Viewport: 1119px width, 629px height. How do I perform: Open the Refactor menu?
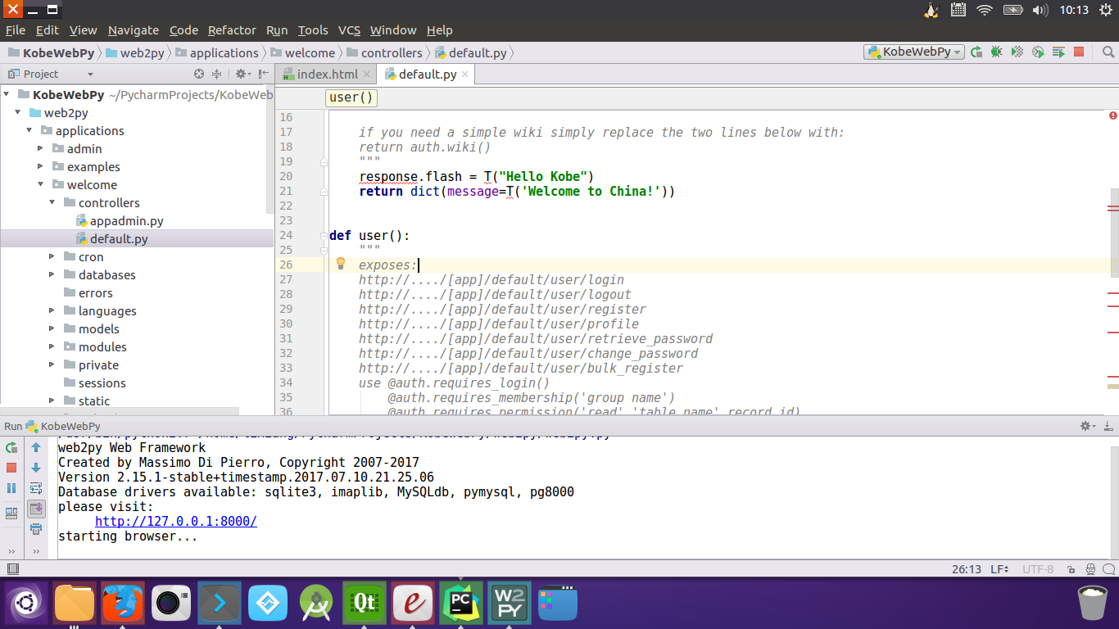(232, 30)
